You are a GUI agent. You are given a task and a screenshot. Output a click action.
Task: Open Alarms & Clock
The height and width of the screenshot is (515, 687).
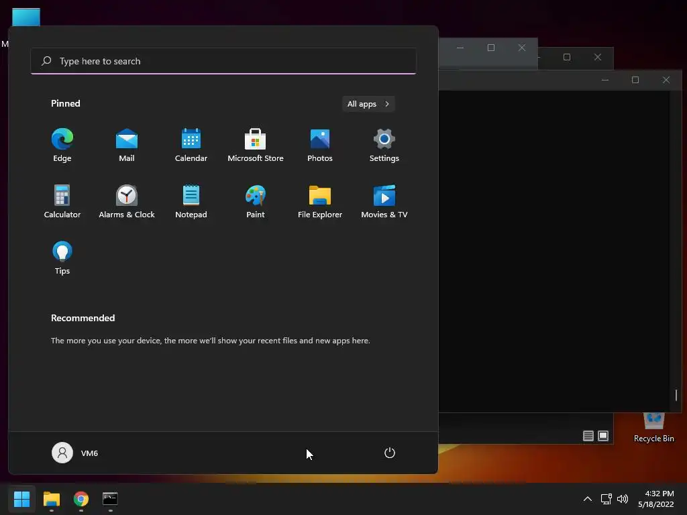pos(127,202)
